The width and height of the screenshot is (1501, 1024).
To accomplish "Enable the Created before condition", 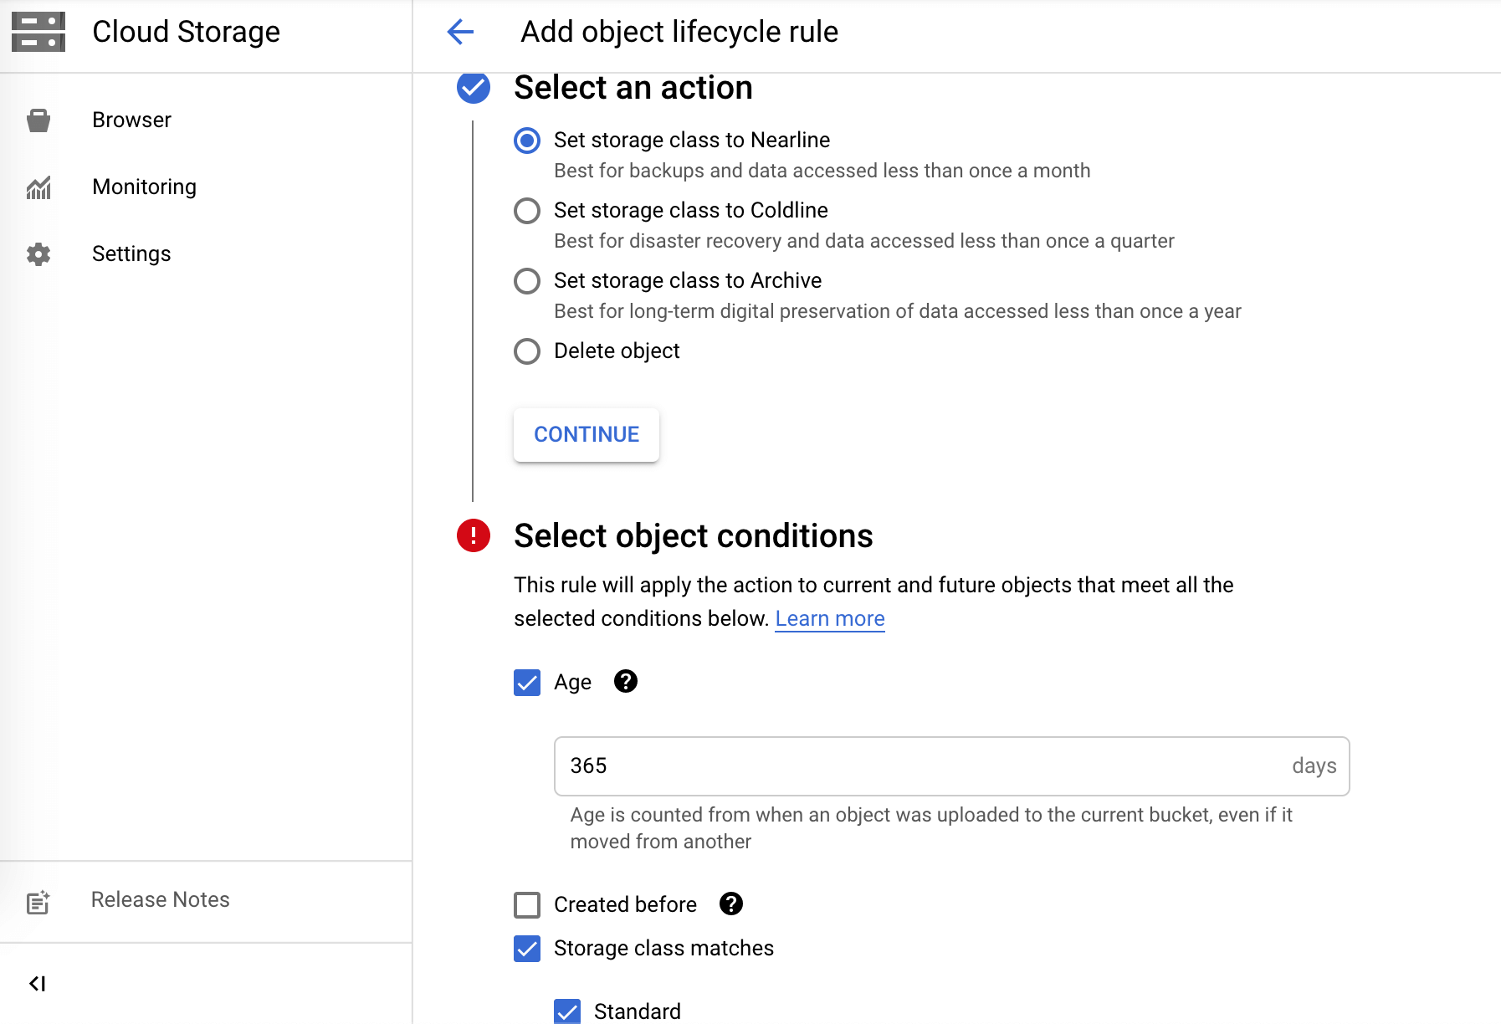I will [x=526, y=905].
